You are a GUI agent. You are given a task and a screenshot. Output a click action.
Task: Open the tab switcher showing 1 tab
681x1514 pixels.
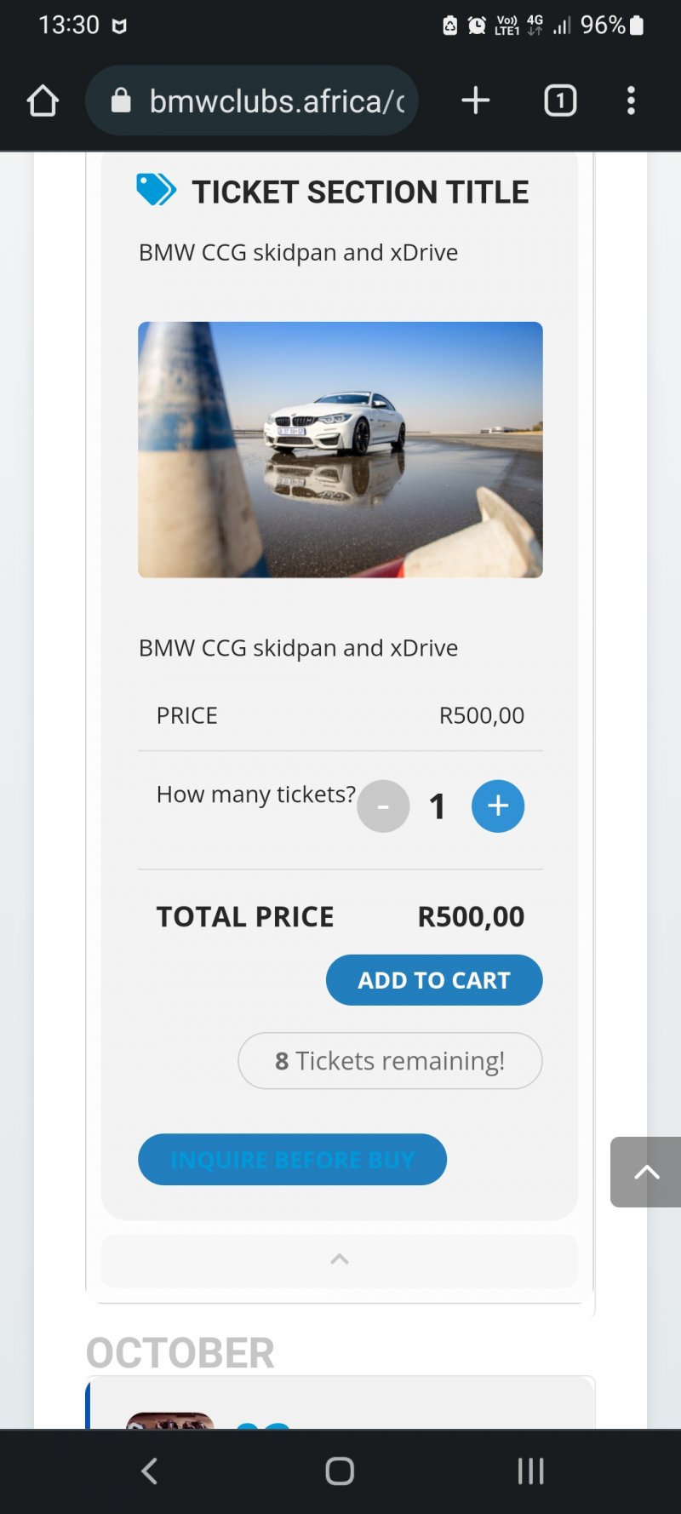(560, 100)
